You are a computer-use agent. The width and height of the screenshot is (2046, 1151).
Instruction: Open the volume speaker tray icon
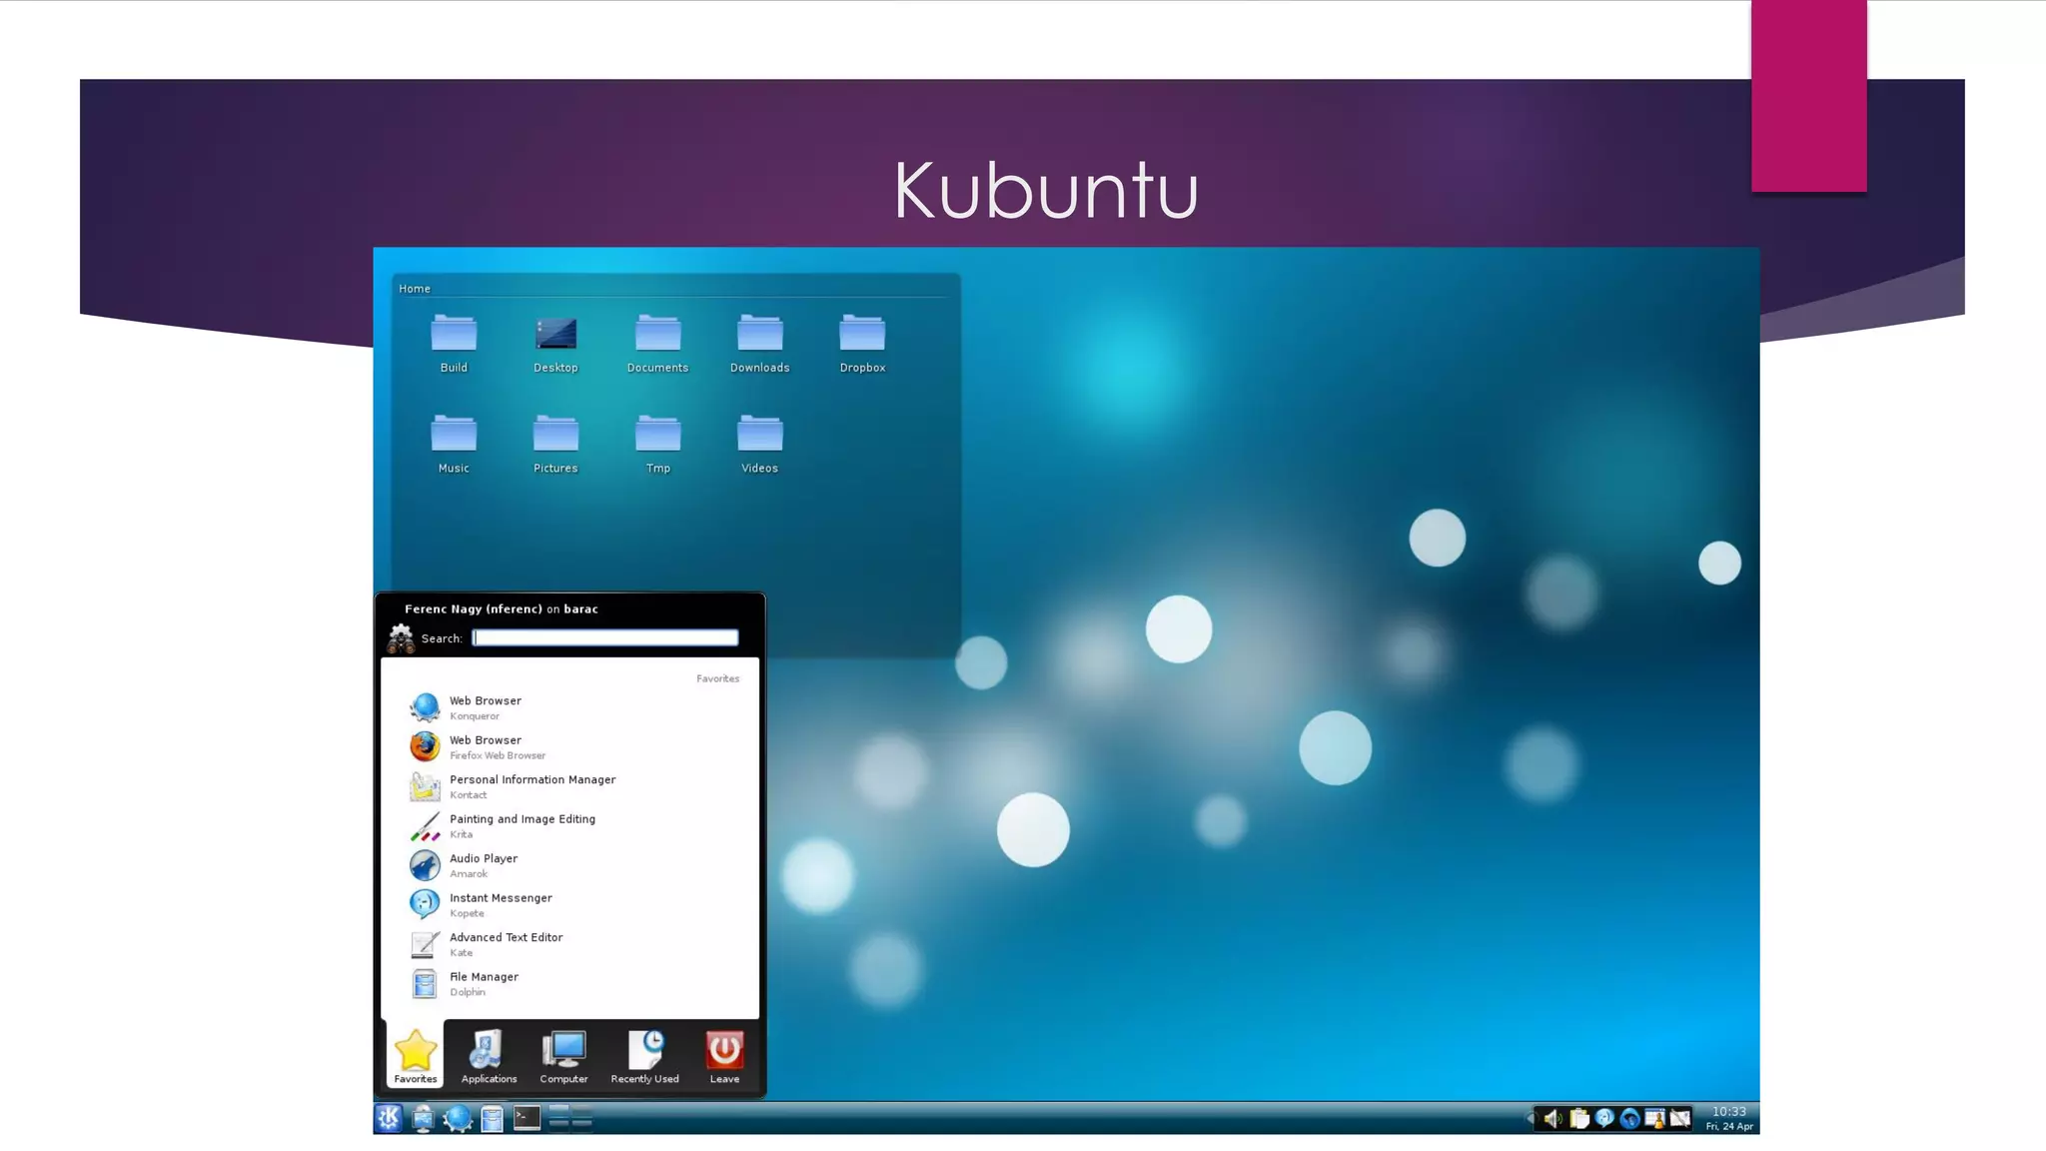point(1552,1119)
